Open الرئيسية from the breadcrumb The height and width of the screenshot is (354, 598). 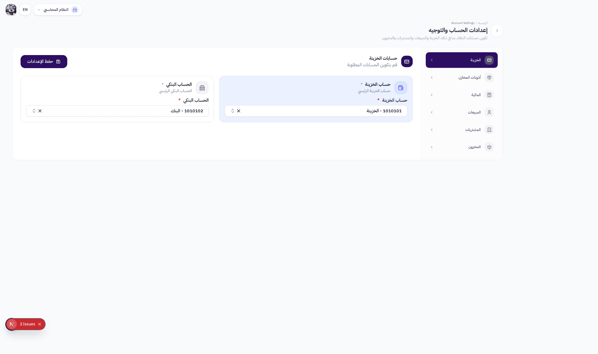pos(483,23)
